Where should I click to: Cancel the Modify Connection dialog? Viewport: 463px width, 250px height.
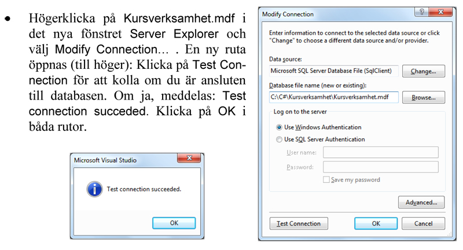click(x=424, y=223)
